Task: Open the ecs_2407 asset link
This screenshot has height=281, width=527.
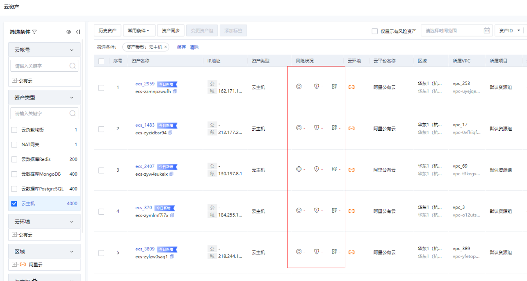Action: tap(145, 166)
